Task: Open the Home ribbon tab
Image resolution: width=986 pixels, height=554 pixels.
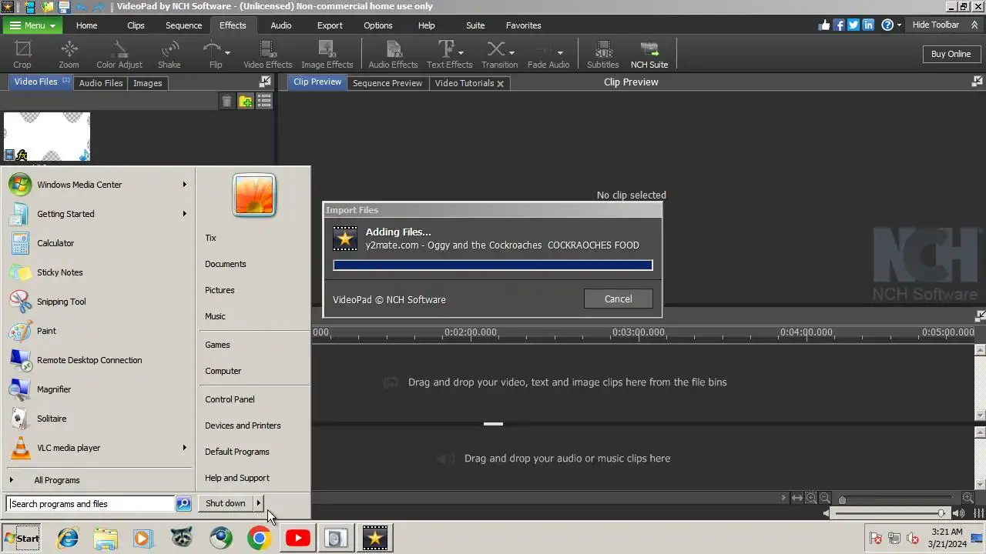Action: [x=86, y=25]
